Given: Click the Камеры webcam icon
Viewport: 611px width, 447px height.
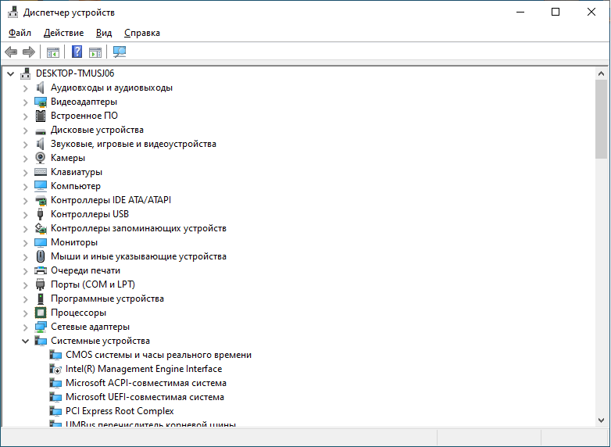Looking at the screenshot, I should coord(41,158).
